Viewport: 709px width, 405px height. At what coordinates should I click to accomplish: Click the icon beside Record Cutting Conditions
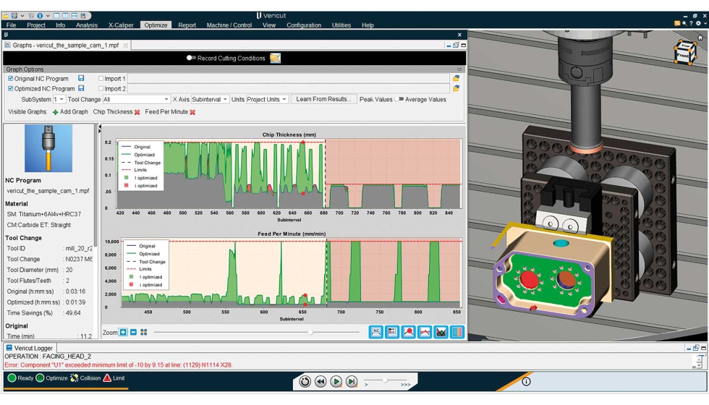[x=276, y=58]
